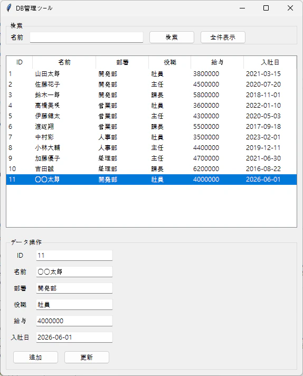
Task: Click hire date 2021-03-15
Action: point(263,74)
